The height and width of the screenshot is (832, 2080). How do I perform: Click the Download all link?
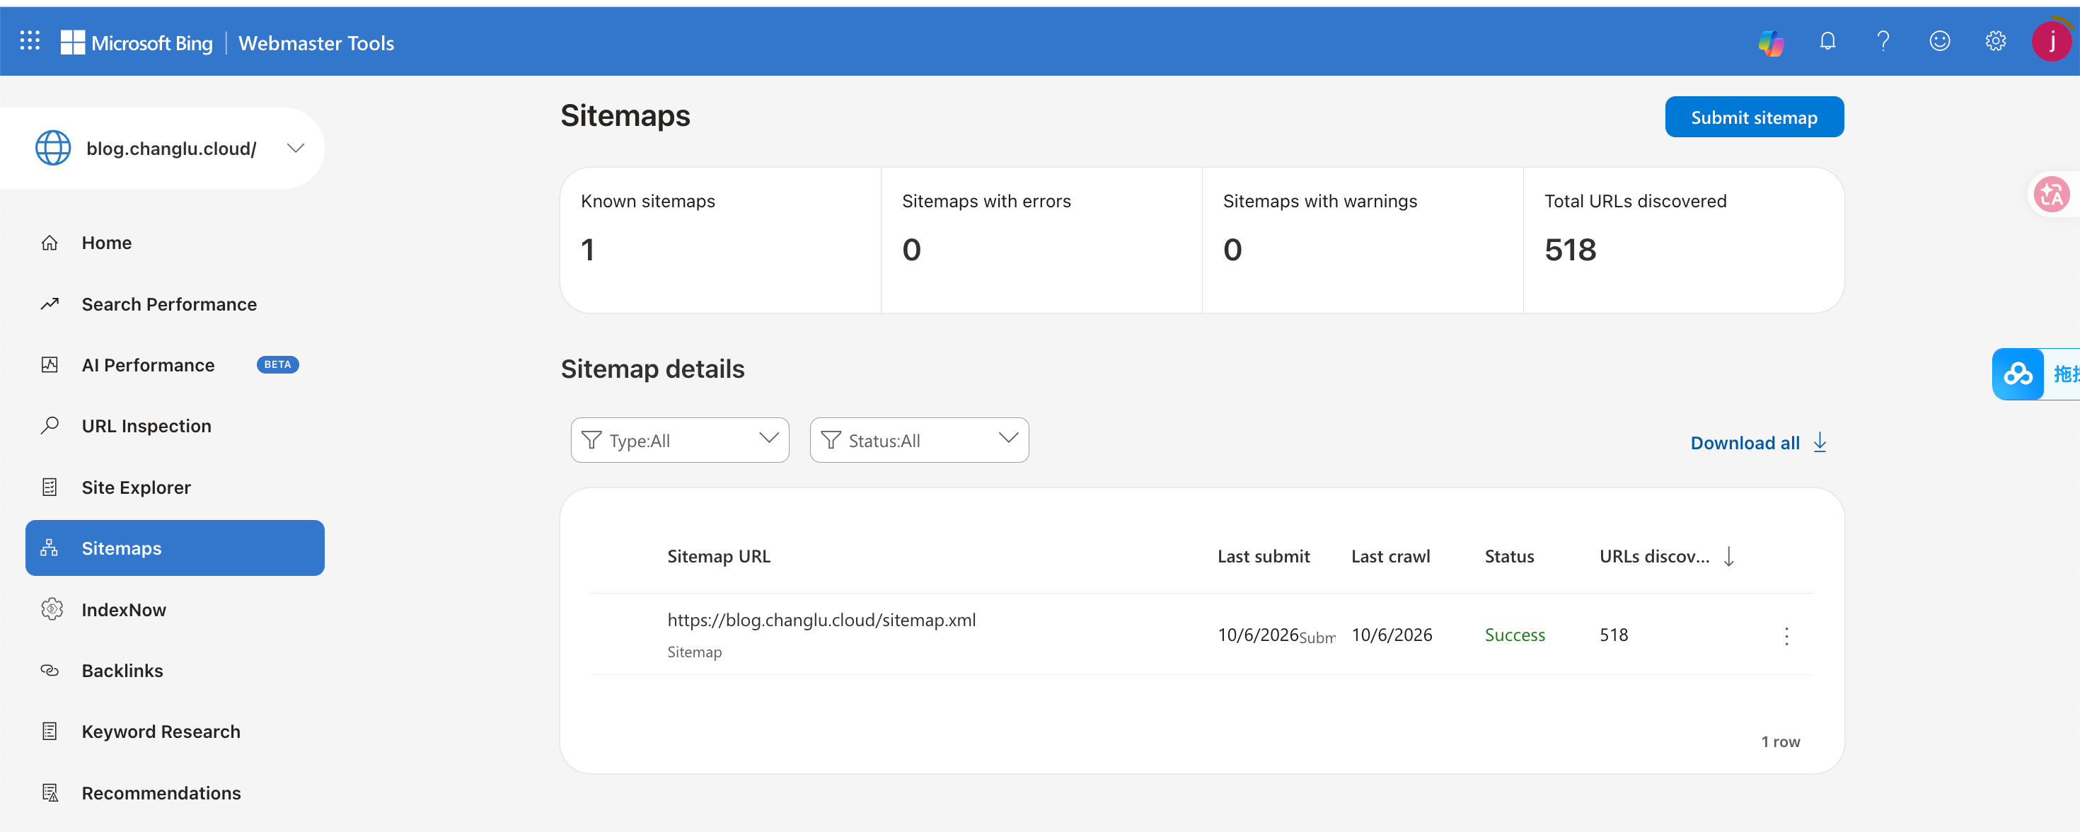click(x=1745, y=443)
